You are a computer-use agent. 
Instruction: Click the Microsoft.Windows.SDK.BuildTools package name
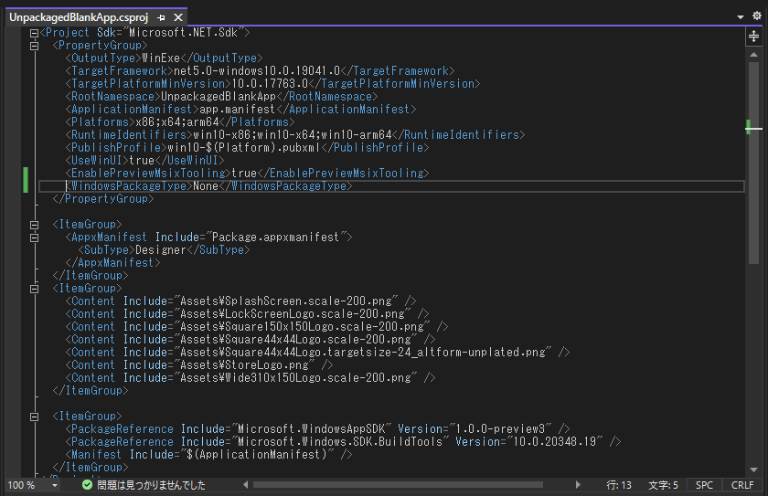(x=340, y=442)
